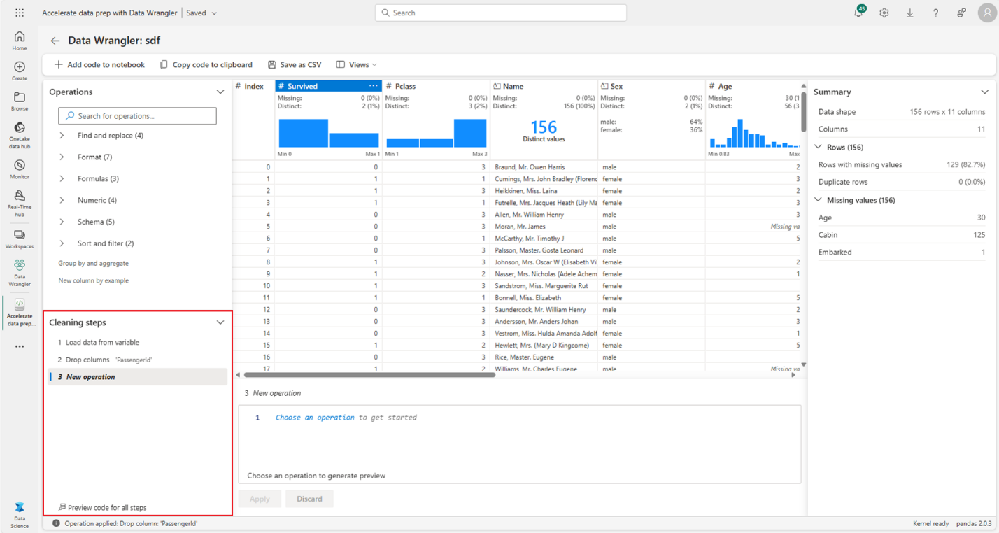The width and height of the screenshot is (999, 533).
Task: Click Copy code to clipboard
Action: 206,64
